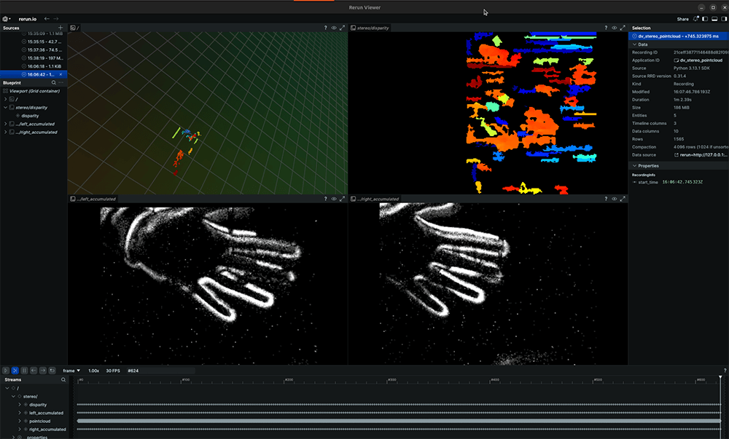Start playback with the play button
Image resolution: width=729 pixels, height=439 pixels.
[x=6, y=371]
